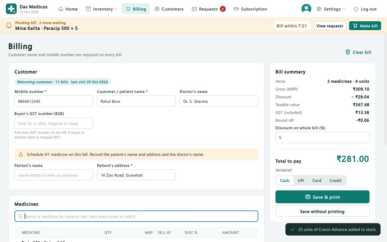Click the Crocin Advance added notification

point(333,229)
